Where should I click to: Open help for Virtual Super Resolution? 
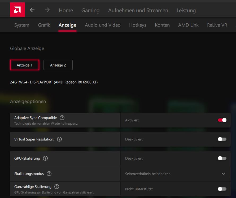[x=59, y=139]
